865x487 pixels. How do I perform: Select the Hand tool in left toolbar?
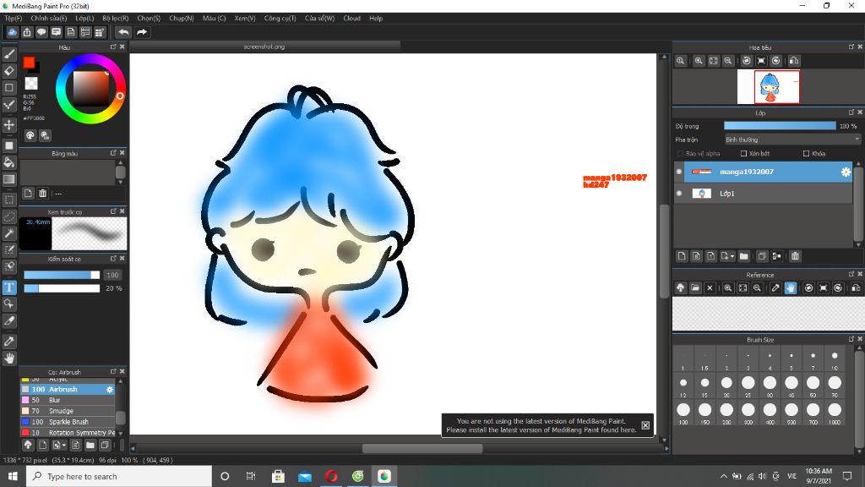[9, 358]
